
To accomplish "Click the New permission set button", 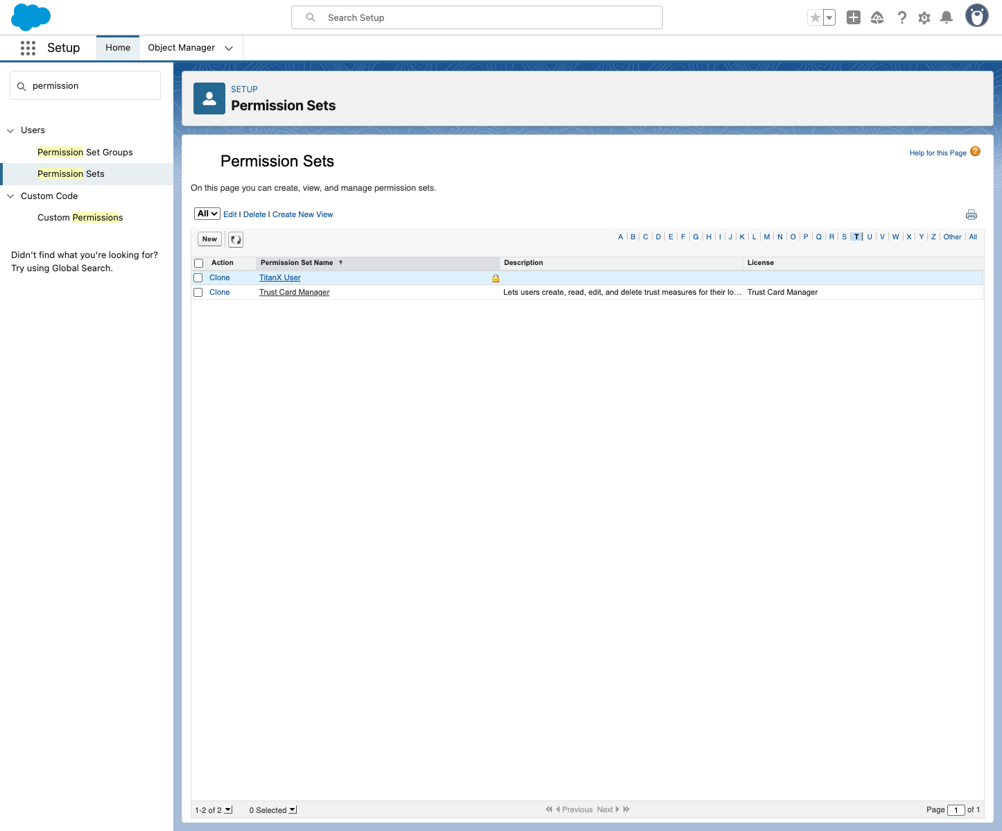I will click(x=209, y=239).
